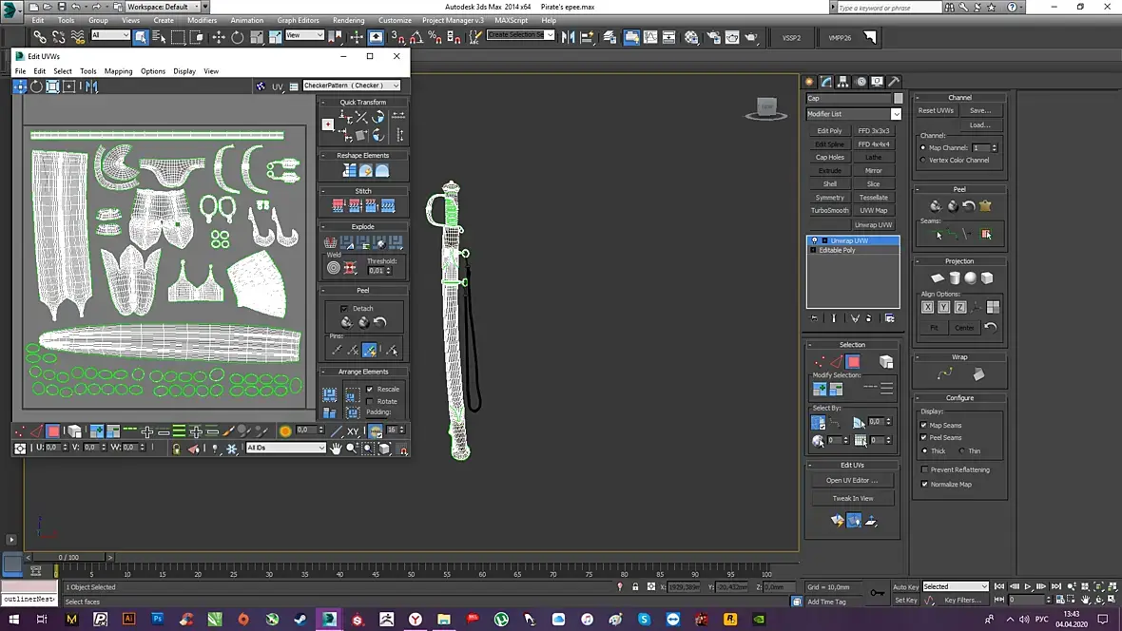Toggle the Rescale checkbox in Arrange Elements

[x=370, y=390]
